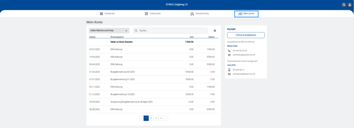Click phone number +41 44 762 23 23

tap(240, 51)
